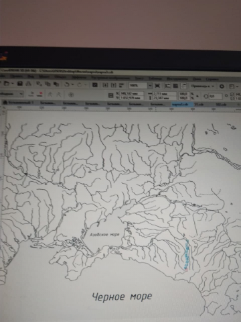Image resolution: width=241 pixels, height=322 pixels.
Task: Click the Export icon
Action: (x=113, y=85)
